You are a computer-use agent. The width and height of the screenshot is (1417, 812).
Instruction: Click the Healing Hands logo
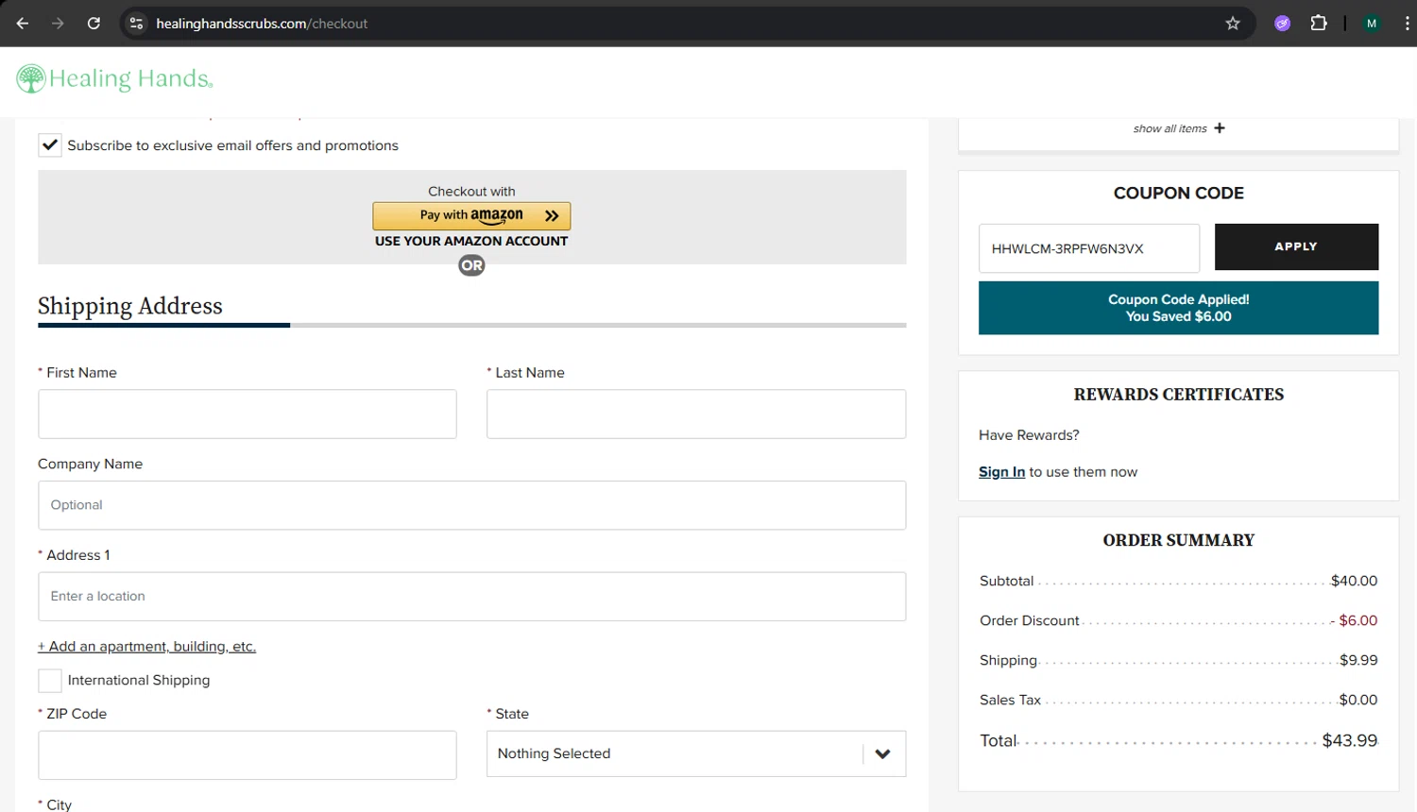pyautogui.click(x=114, y=78)
